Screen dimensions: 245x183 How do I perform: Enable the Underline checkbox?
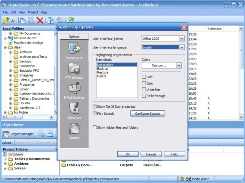click(144, 89)
